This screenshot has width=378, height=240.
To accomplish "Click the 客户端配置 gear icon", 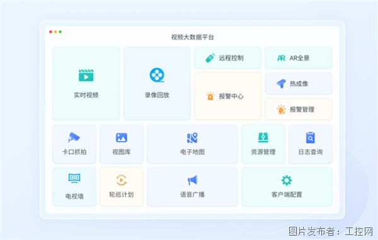I will click(287, 180).
